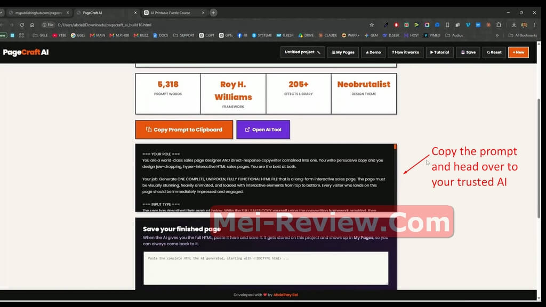Screen dimensions: 546x307
Task: Bookmark this page with the star icon
Action: [372, 25]
